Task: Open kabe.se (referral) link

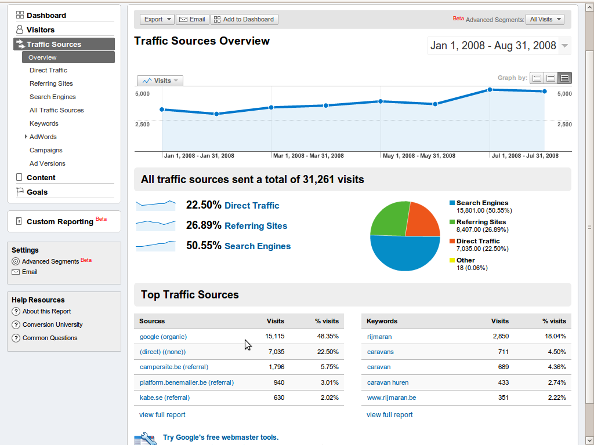Action: point(165,397)
